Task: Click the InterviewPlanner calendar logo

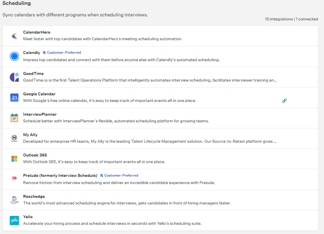Action: click(14, 117)
